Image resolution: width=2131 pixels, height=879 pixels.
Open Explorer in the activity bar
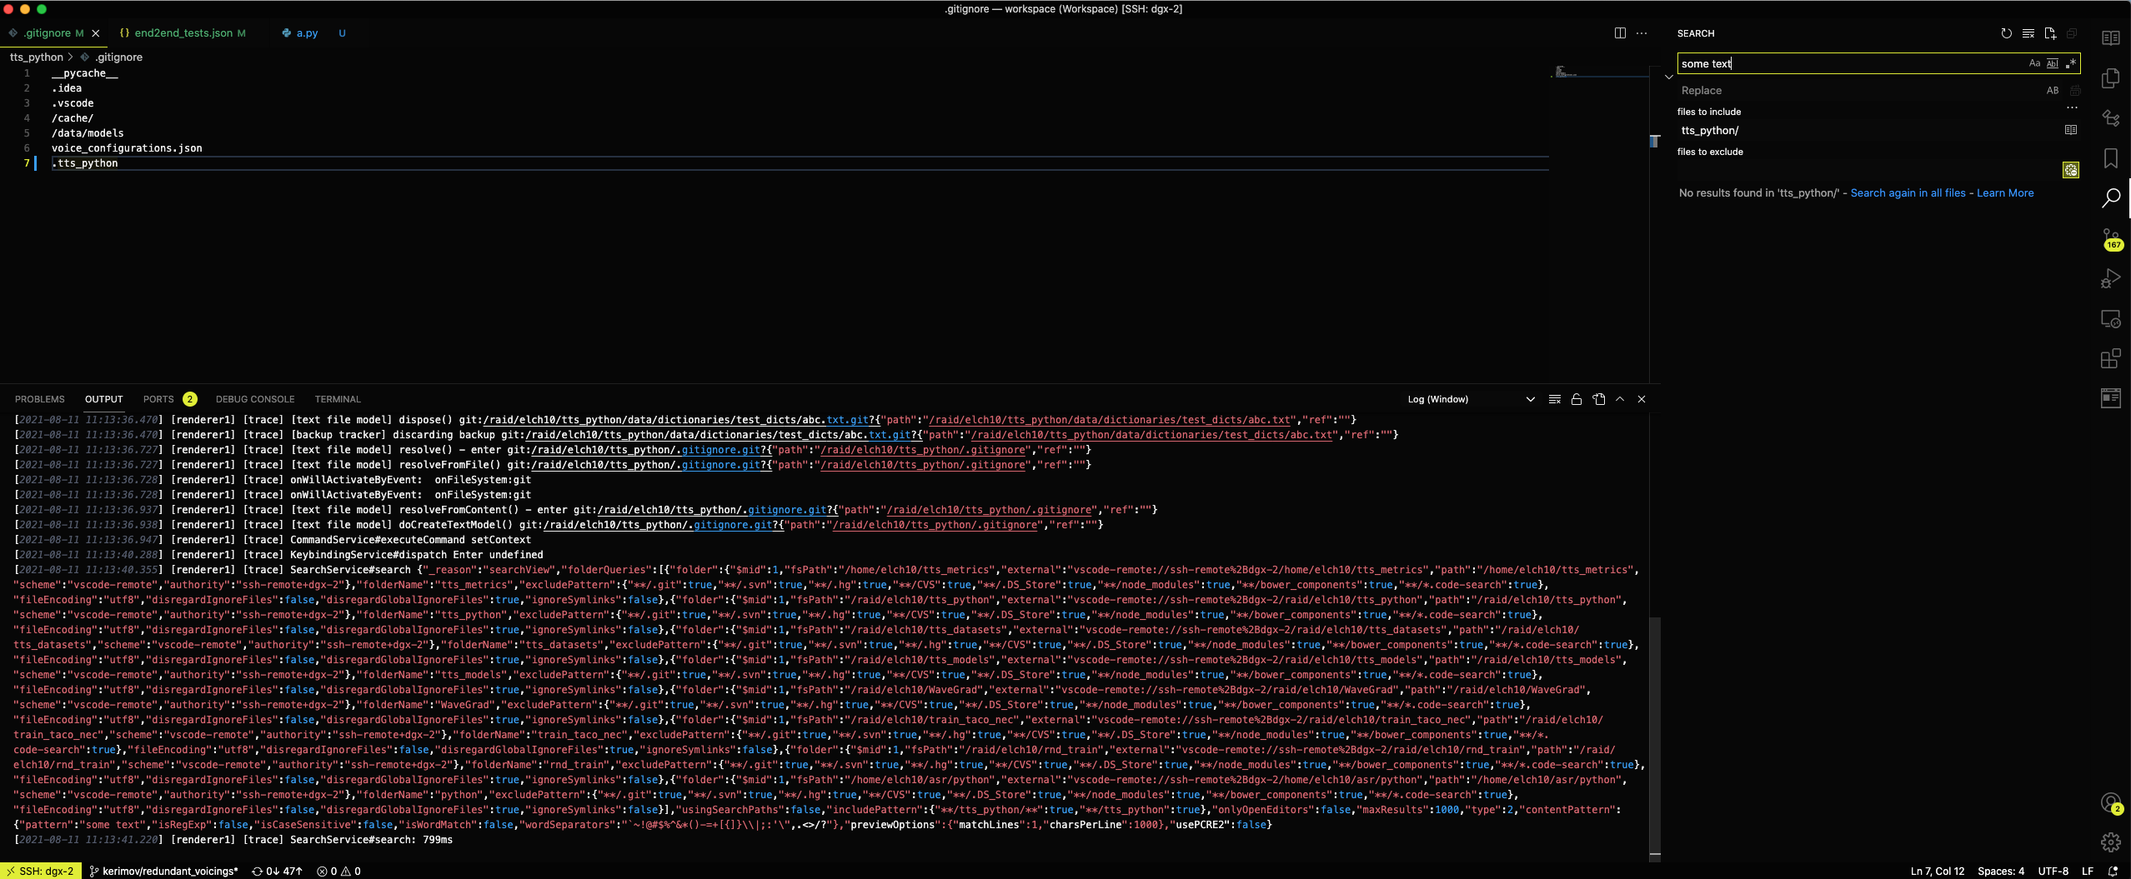tap(2111, 78)
